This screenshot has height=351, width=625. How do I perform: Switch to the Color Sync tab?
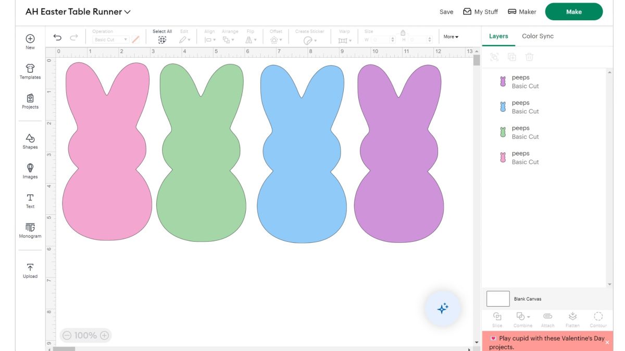coord(537,36)
